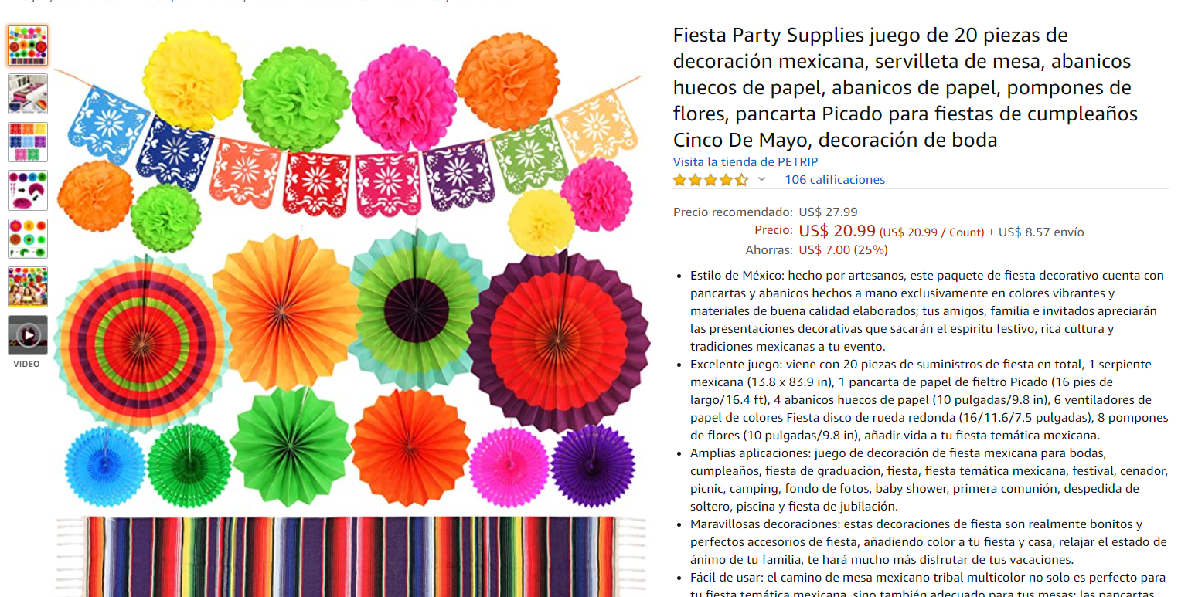Click the crossed-out US$ 27.99 recommended price
This screenshot has width=1188, height=597.
click(828, 212)
